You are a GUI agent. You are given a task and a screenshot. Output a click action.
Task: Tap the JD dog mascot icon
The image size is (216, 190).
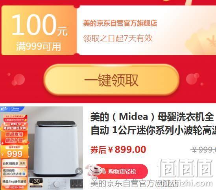95,171
